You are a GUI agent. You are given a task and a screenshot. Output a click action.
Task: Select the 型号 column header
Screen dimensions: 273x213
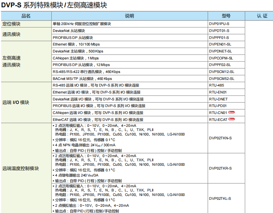[x=226, y=16]
